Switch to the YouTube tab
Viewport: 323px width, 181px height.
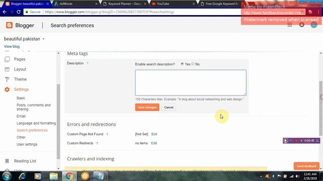pyautogui.click(x=174, y=4)
